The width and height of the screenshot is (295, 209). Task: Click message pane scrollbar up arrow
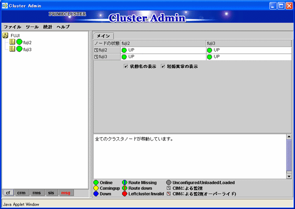pyautogui.click(x=289, y=137)
